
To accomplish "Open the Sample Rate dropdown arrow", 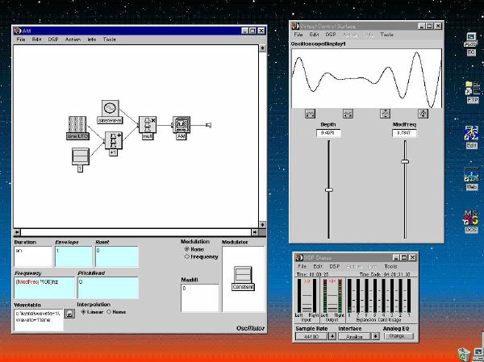I will 332,336.
